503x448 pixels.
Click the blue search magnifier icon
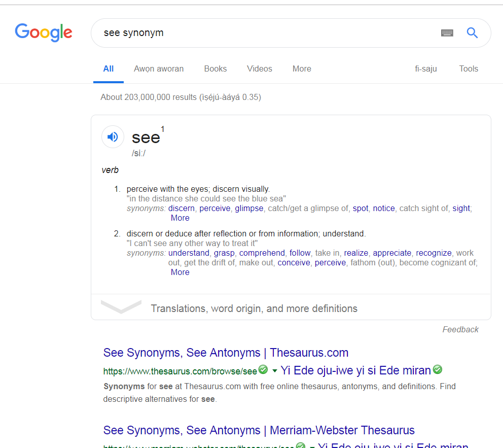coord(472,33)
